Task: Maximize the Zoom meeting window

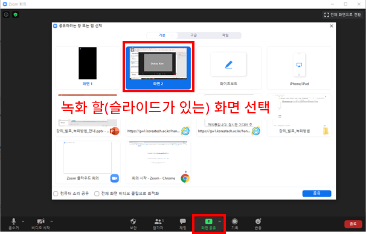Action: coord(345,4)
